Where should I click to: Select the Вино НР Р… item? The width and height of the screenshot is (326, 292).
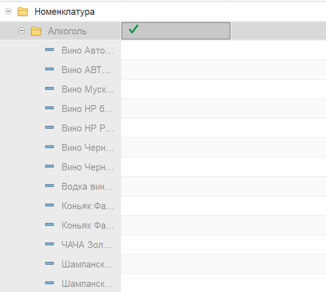(x=88, y=128)
